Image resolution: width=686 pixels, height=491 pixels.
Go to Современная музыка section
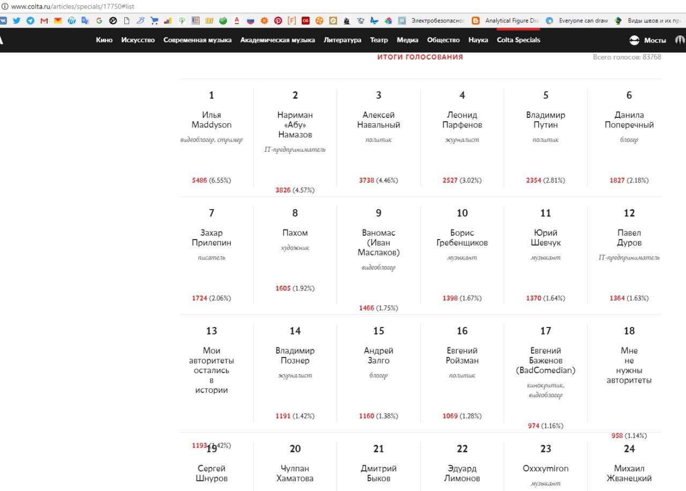(x=197, y=40)
